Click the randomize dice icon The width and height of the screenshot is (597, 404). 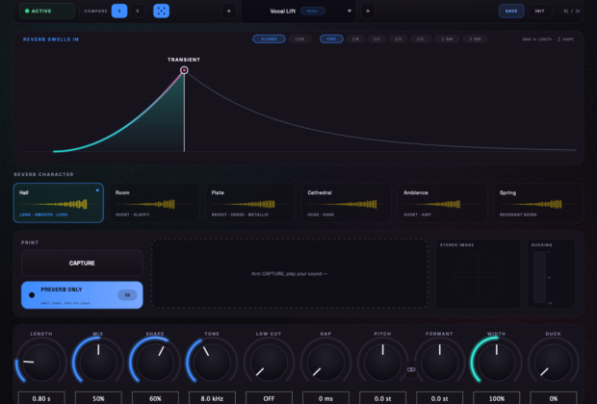tap(161, 11)
